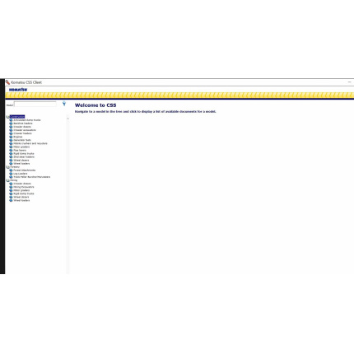This screenshot has width=354, height=354.
Task: Click the Pipe layers icon
Action: click(x=11, y=151)
